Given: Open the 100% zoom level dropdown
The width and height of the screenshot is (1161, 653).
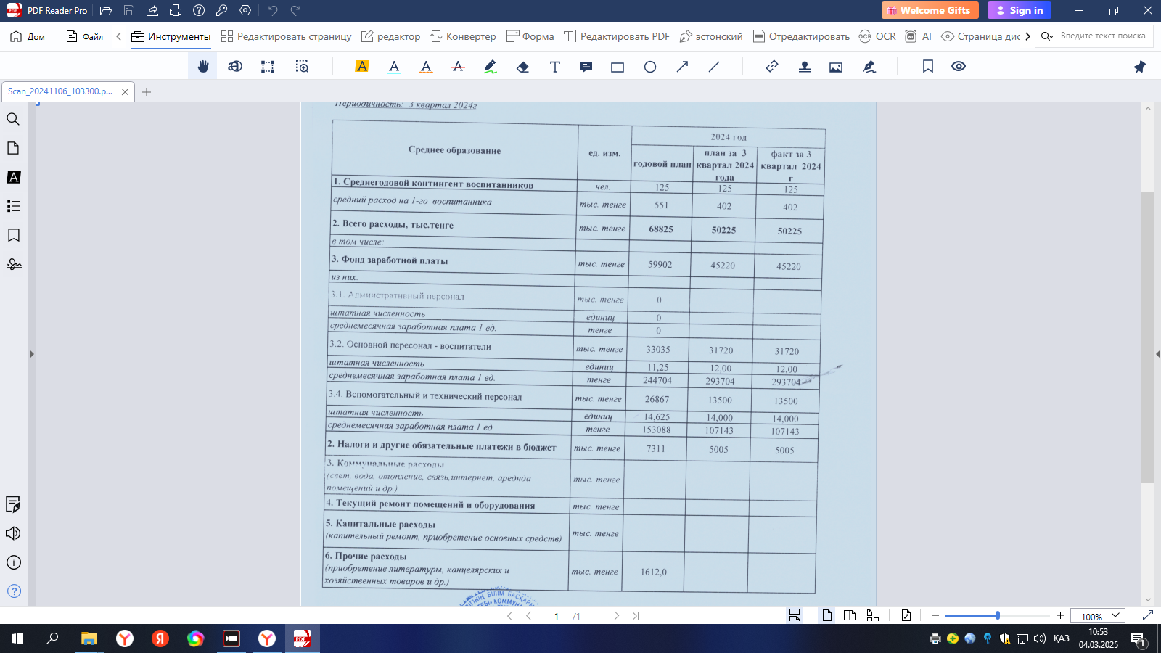Looking at the screenshot, I should click(x=1098, y=615).
